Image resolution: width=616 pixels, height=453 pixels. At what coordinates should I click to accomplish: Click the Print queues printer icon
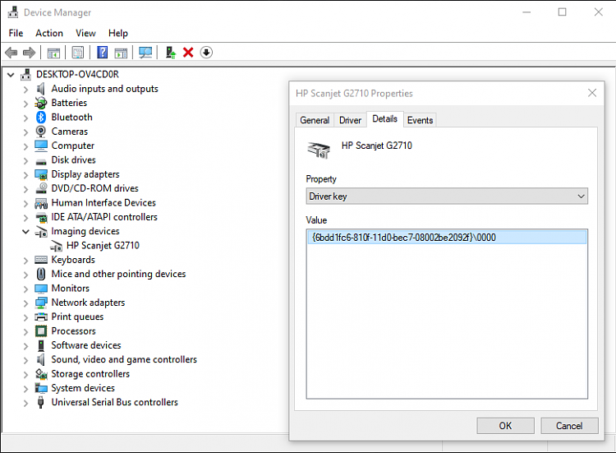click(41, 317)
